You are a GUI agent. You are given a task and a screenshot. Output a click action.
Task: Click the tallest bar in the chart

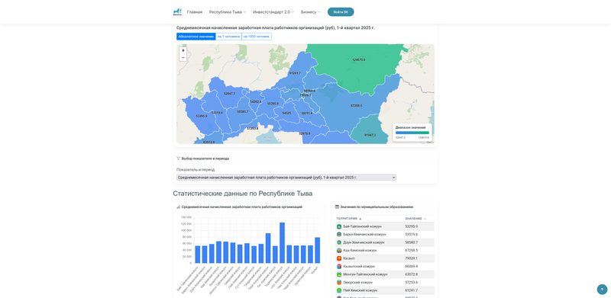[x=283, y=243]
